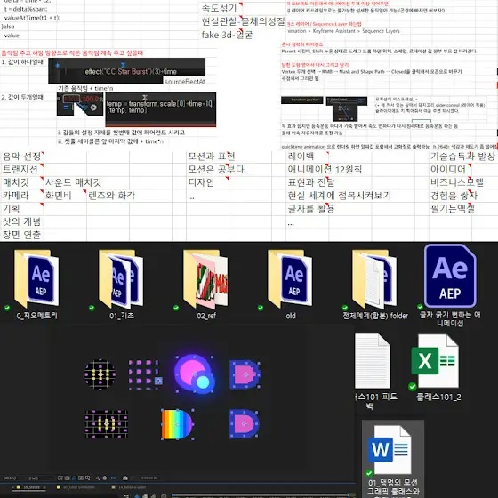Image resolution: width=498 pixels, height=498 pixels.
Task: Toggle the grid and guide options icon
Action: tap(88, 478)
